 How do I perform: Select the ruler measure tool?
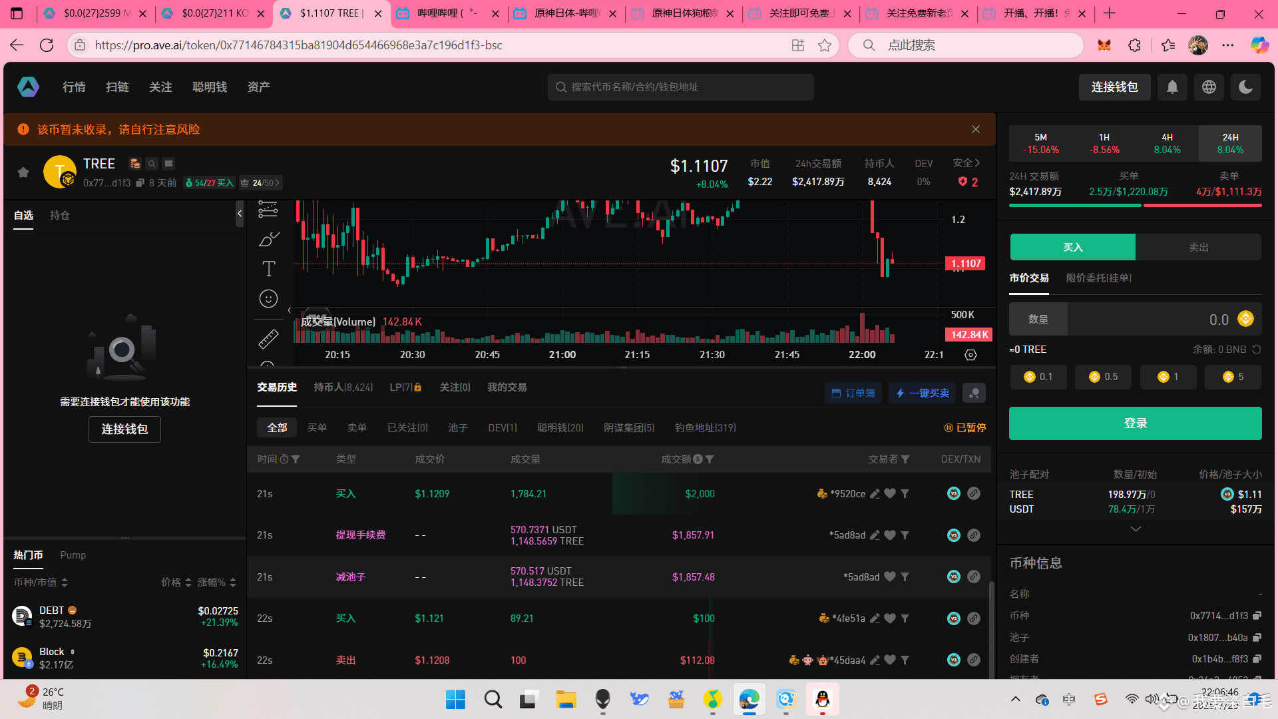tap(268, 339)
